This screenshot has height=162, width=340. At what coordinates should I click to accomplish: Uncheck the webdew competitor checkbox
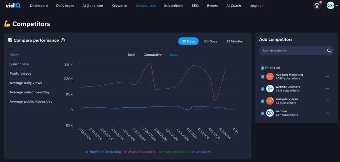(263, 113)
